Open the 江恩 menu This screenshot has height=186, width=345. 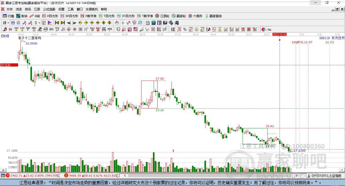[37, 9]
